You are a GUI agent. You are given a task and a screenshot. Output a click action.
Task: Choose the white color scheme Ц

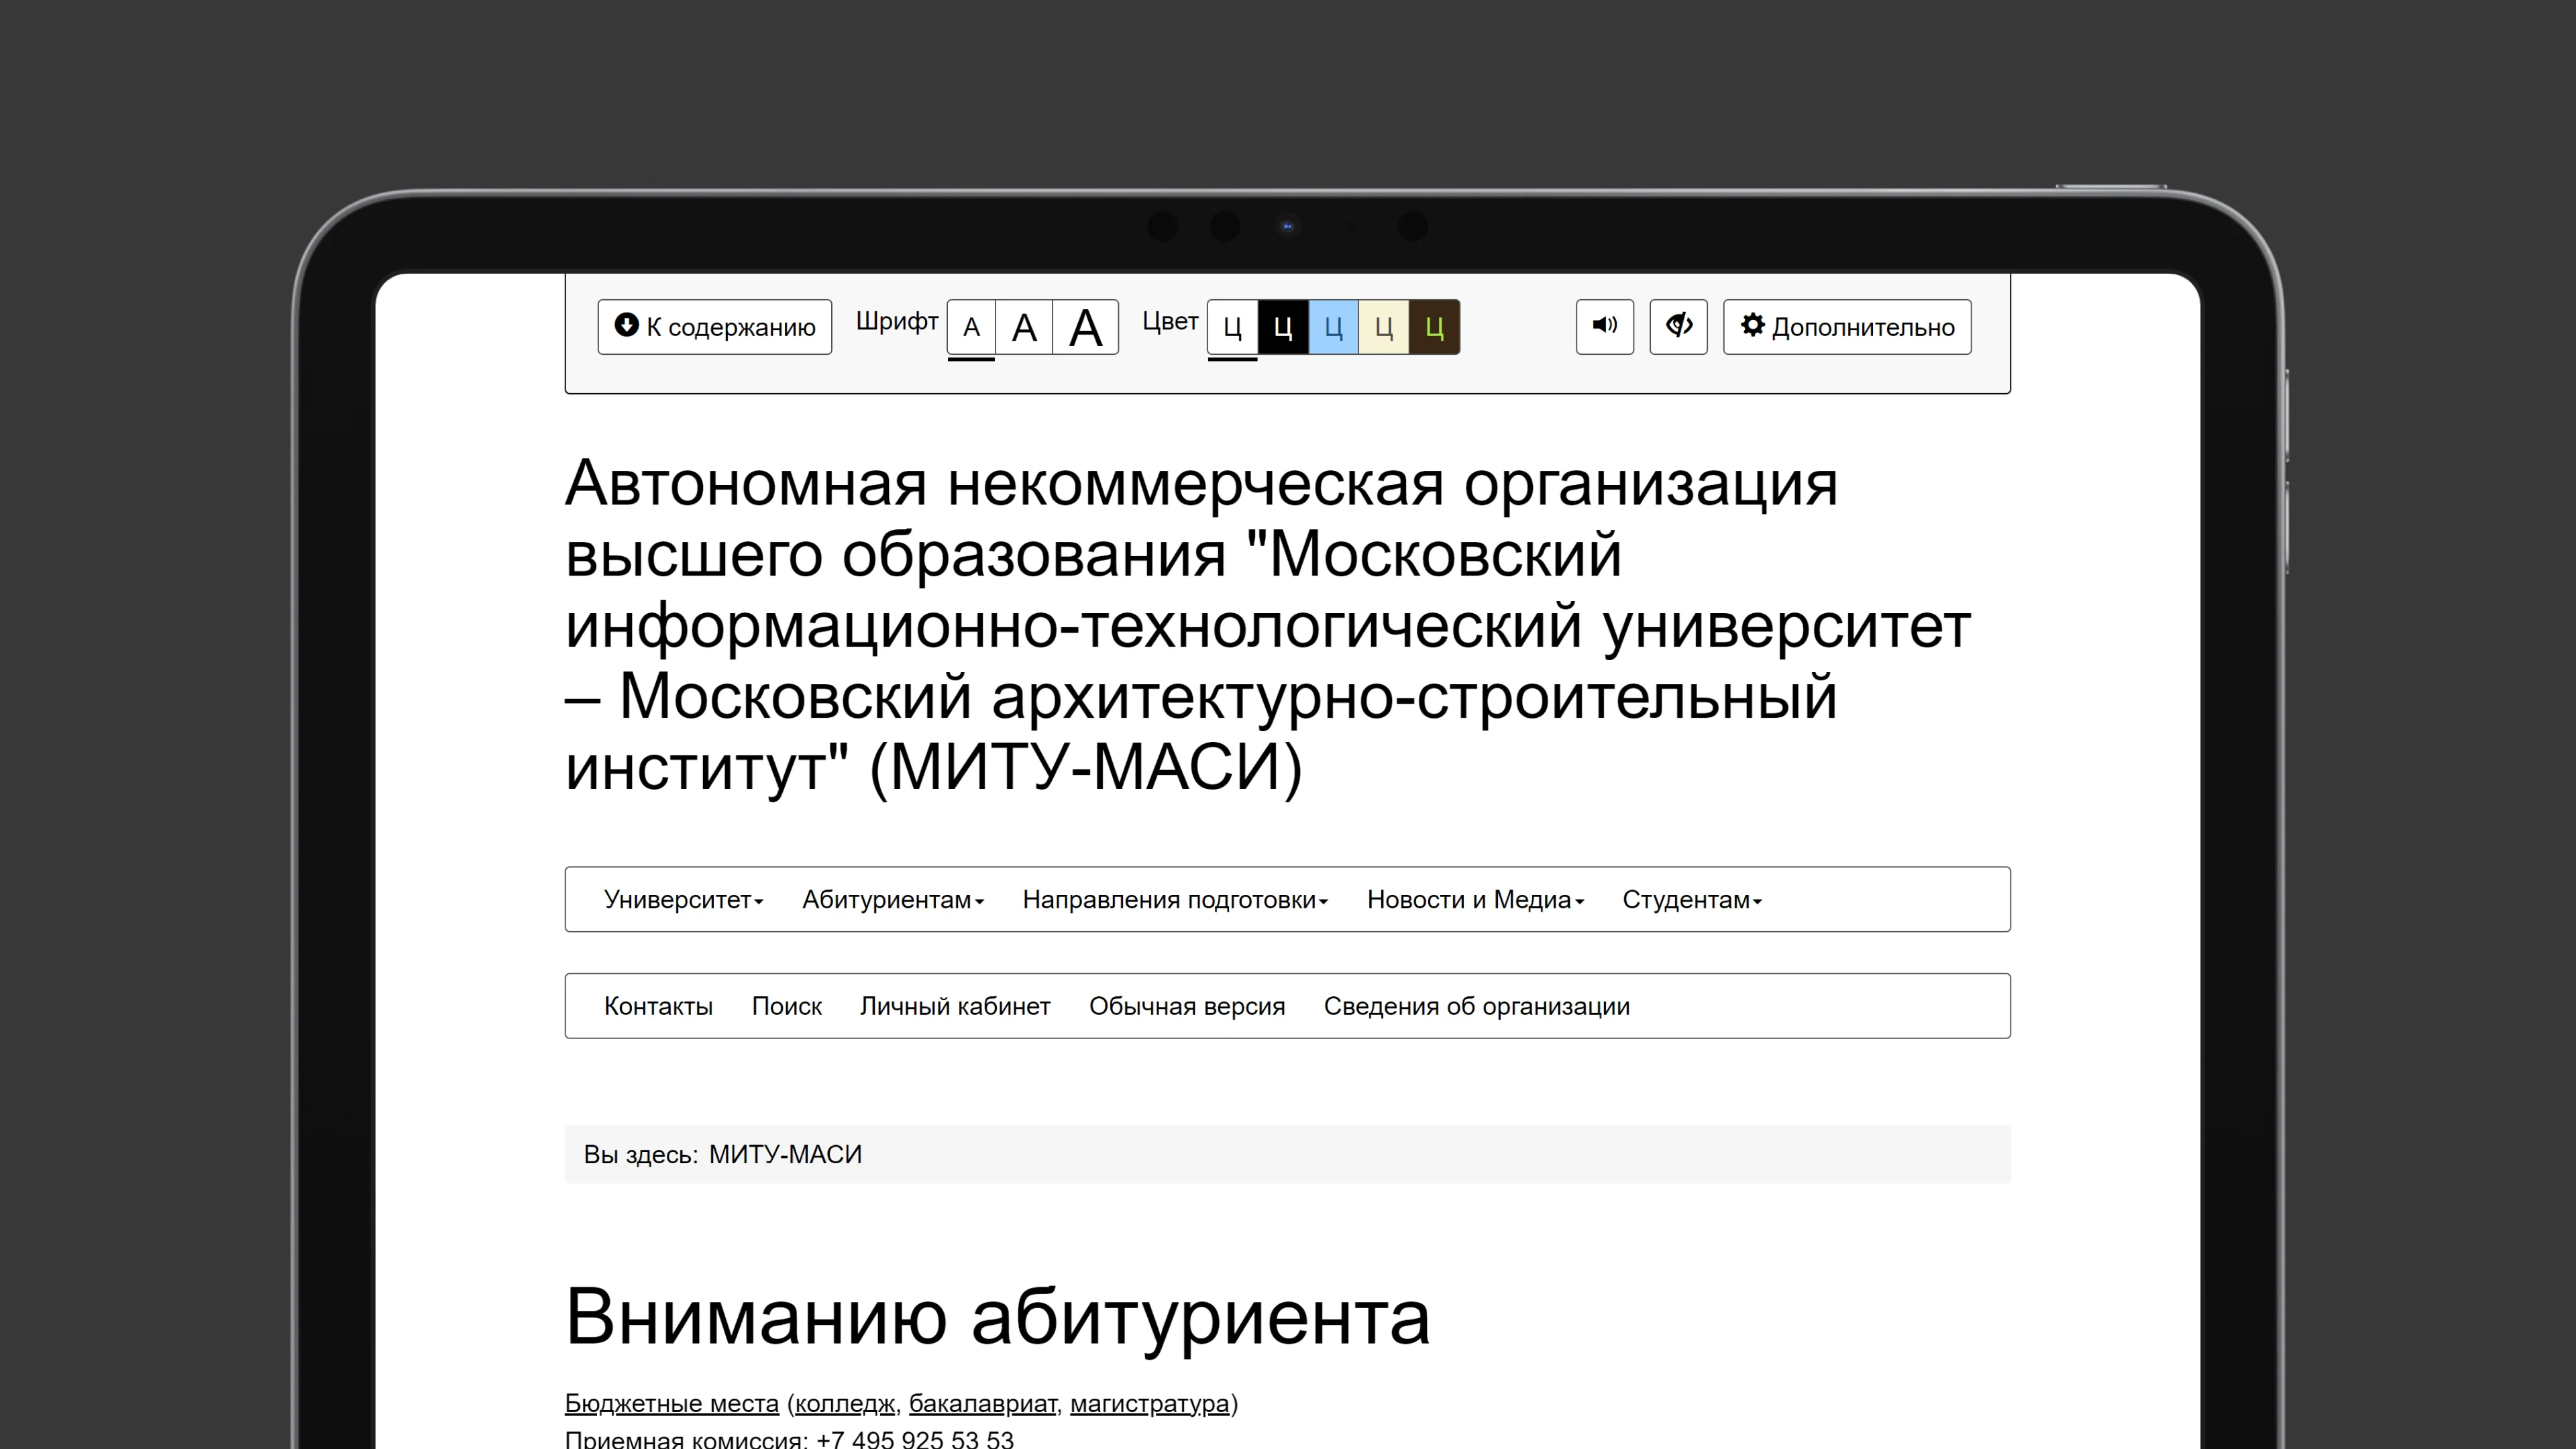tap(1232, 327)
